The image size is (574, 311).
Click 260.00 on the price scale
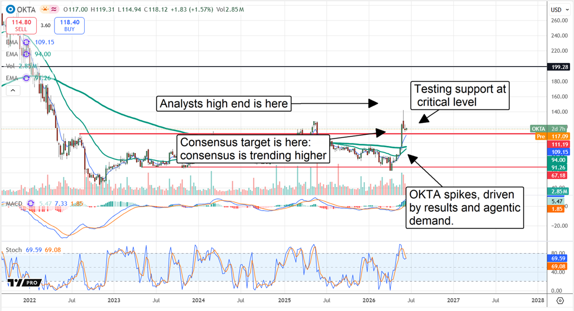pyautogui.click(x=560, y=21)
